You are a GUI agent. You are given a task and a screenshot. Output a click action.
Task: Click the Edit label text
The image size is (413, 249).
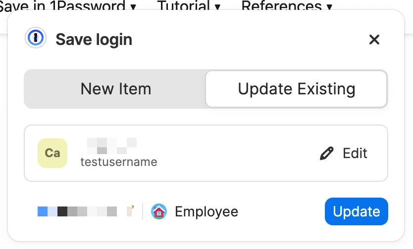pyautogui.click(x=355, y=153)
